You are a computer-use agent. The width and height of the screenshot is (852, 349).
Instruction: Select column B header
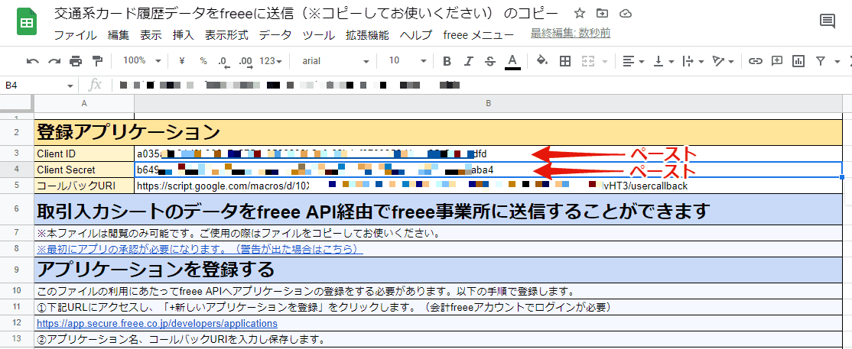(x=488, y=103)
